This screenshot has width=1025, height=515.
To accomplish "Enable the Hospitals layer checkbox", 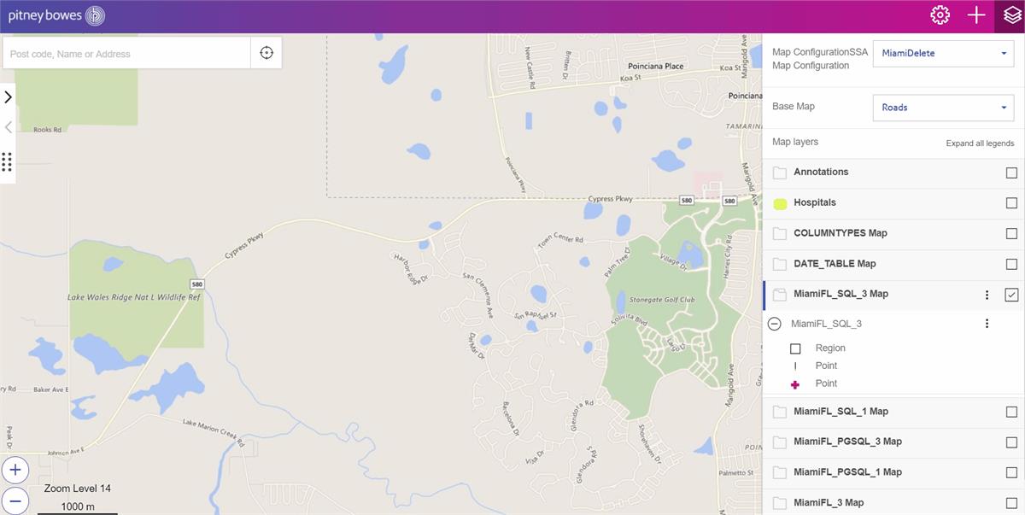I will [x=1011, y=203].
